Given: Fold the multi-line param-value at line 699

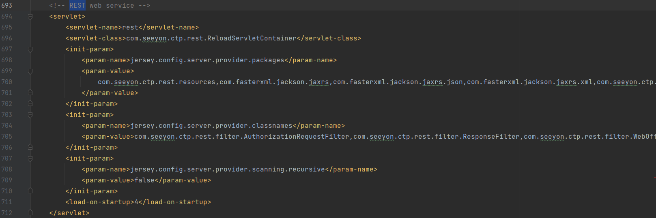Looking at the screenshot, I should click(x=30, y=71).
